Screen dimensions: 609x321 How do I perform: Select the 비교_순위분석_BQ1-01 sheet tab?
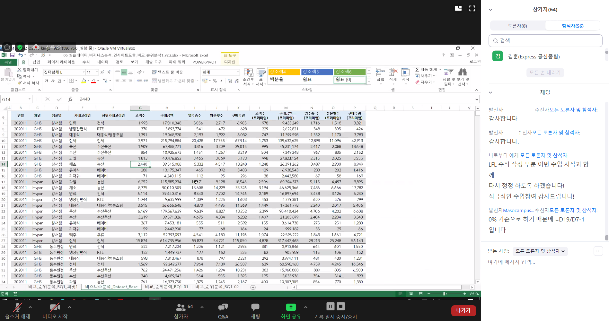coord(166,287)
